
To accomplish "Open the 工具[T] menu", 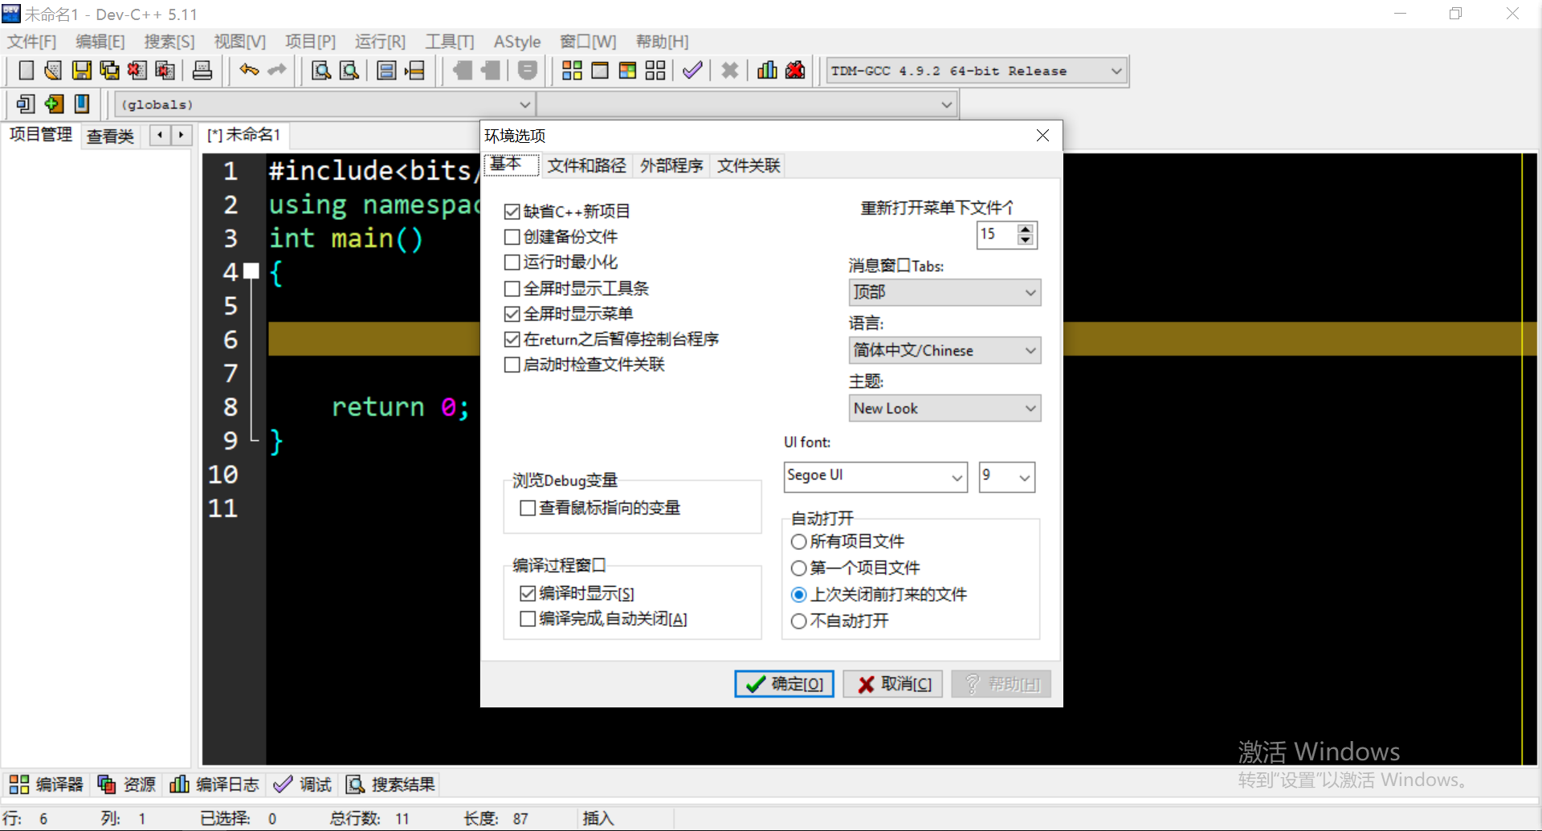I will tap(450, 42).
